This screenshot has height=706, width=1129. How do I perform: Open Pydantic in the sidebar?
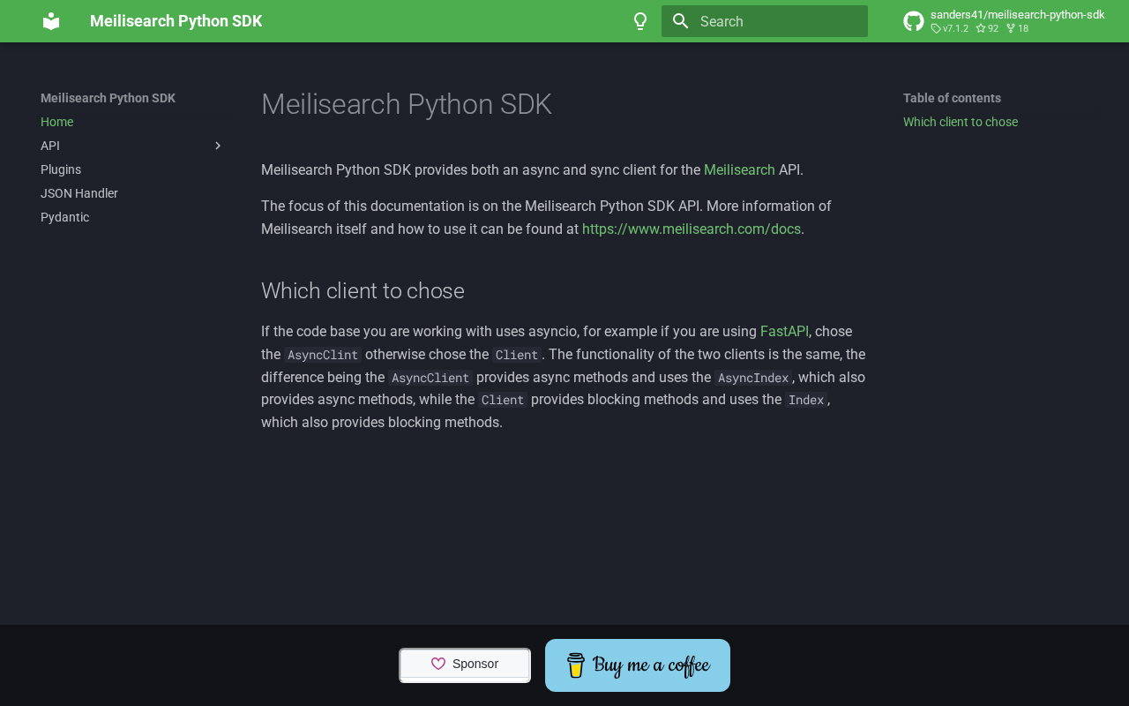[x=65, y=217]
